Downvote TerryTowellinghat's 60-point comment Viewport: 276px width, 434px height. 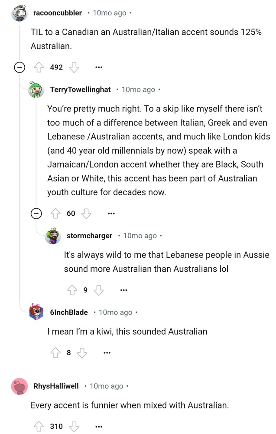[x=87, y=213]
